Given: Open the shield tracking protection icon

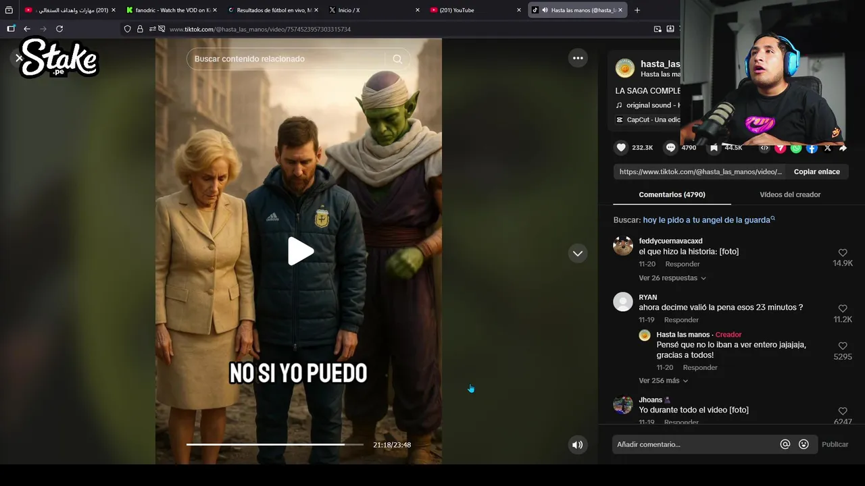Looking at the screenshot, I should (x=127, y=29).
